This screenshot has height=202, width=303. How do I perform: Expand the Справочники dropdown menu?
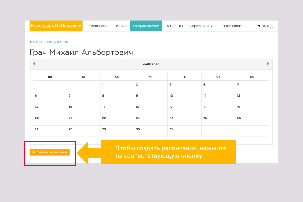(x=202, y=26)
